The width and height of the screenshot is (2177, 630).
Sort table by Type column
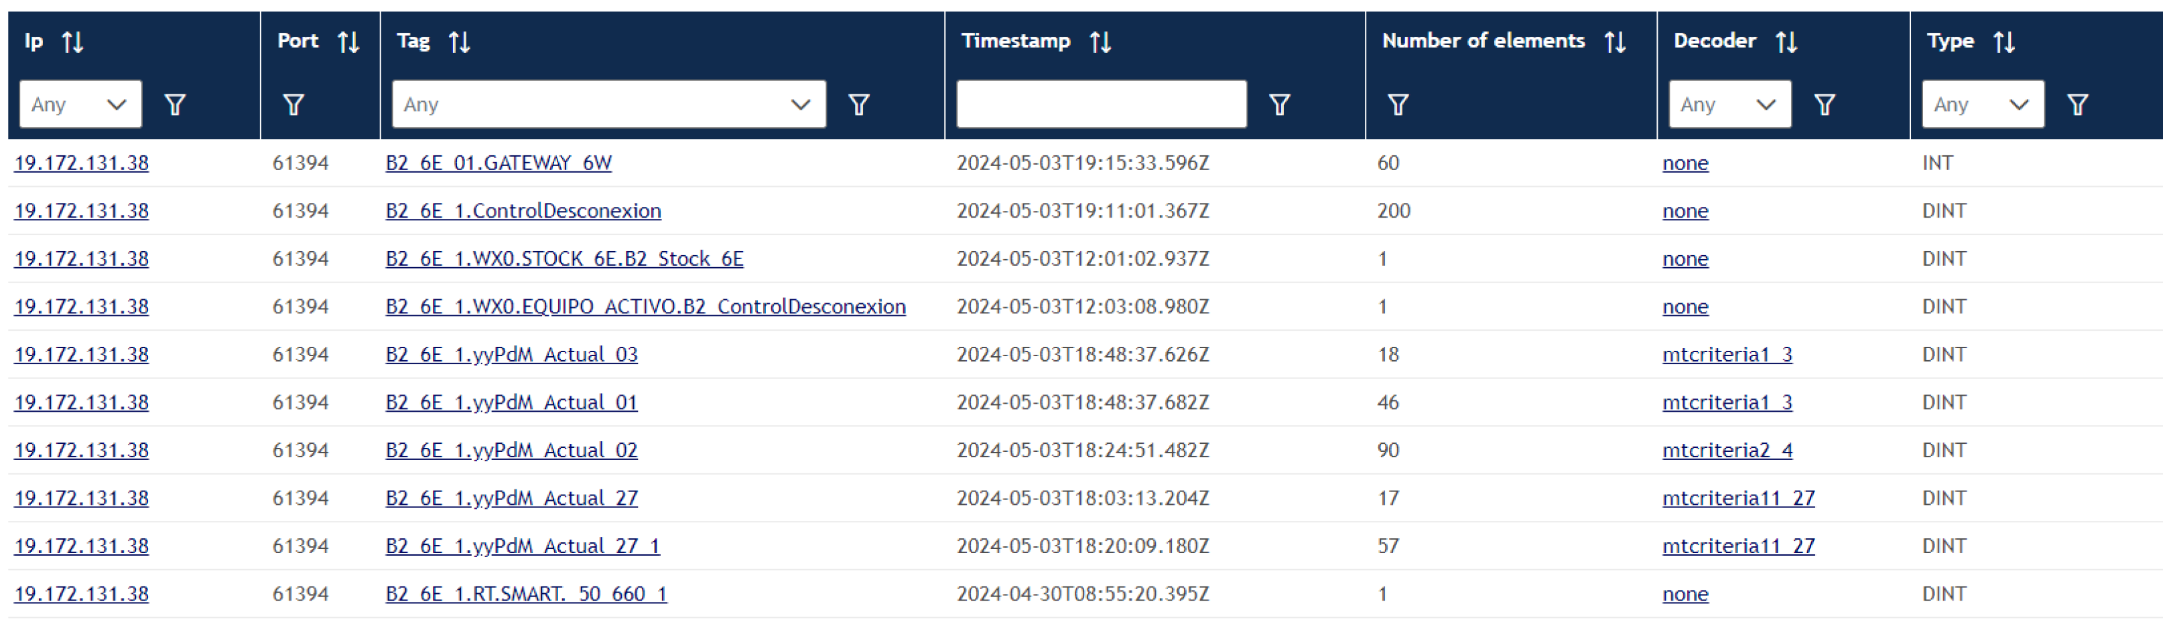tap(2005, 42)
